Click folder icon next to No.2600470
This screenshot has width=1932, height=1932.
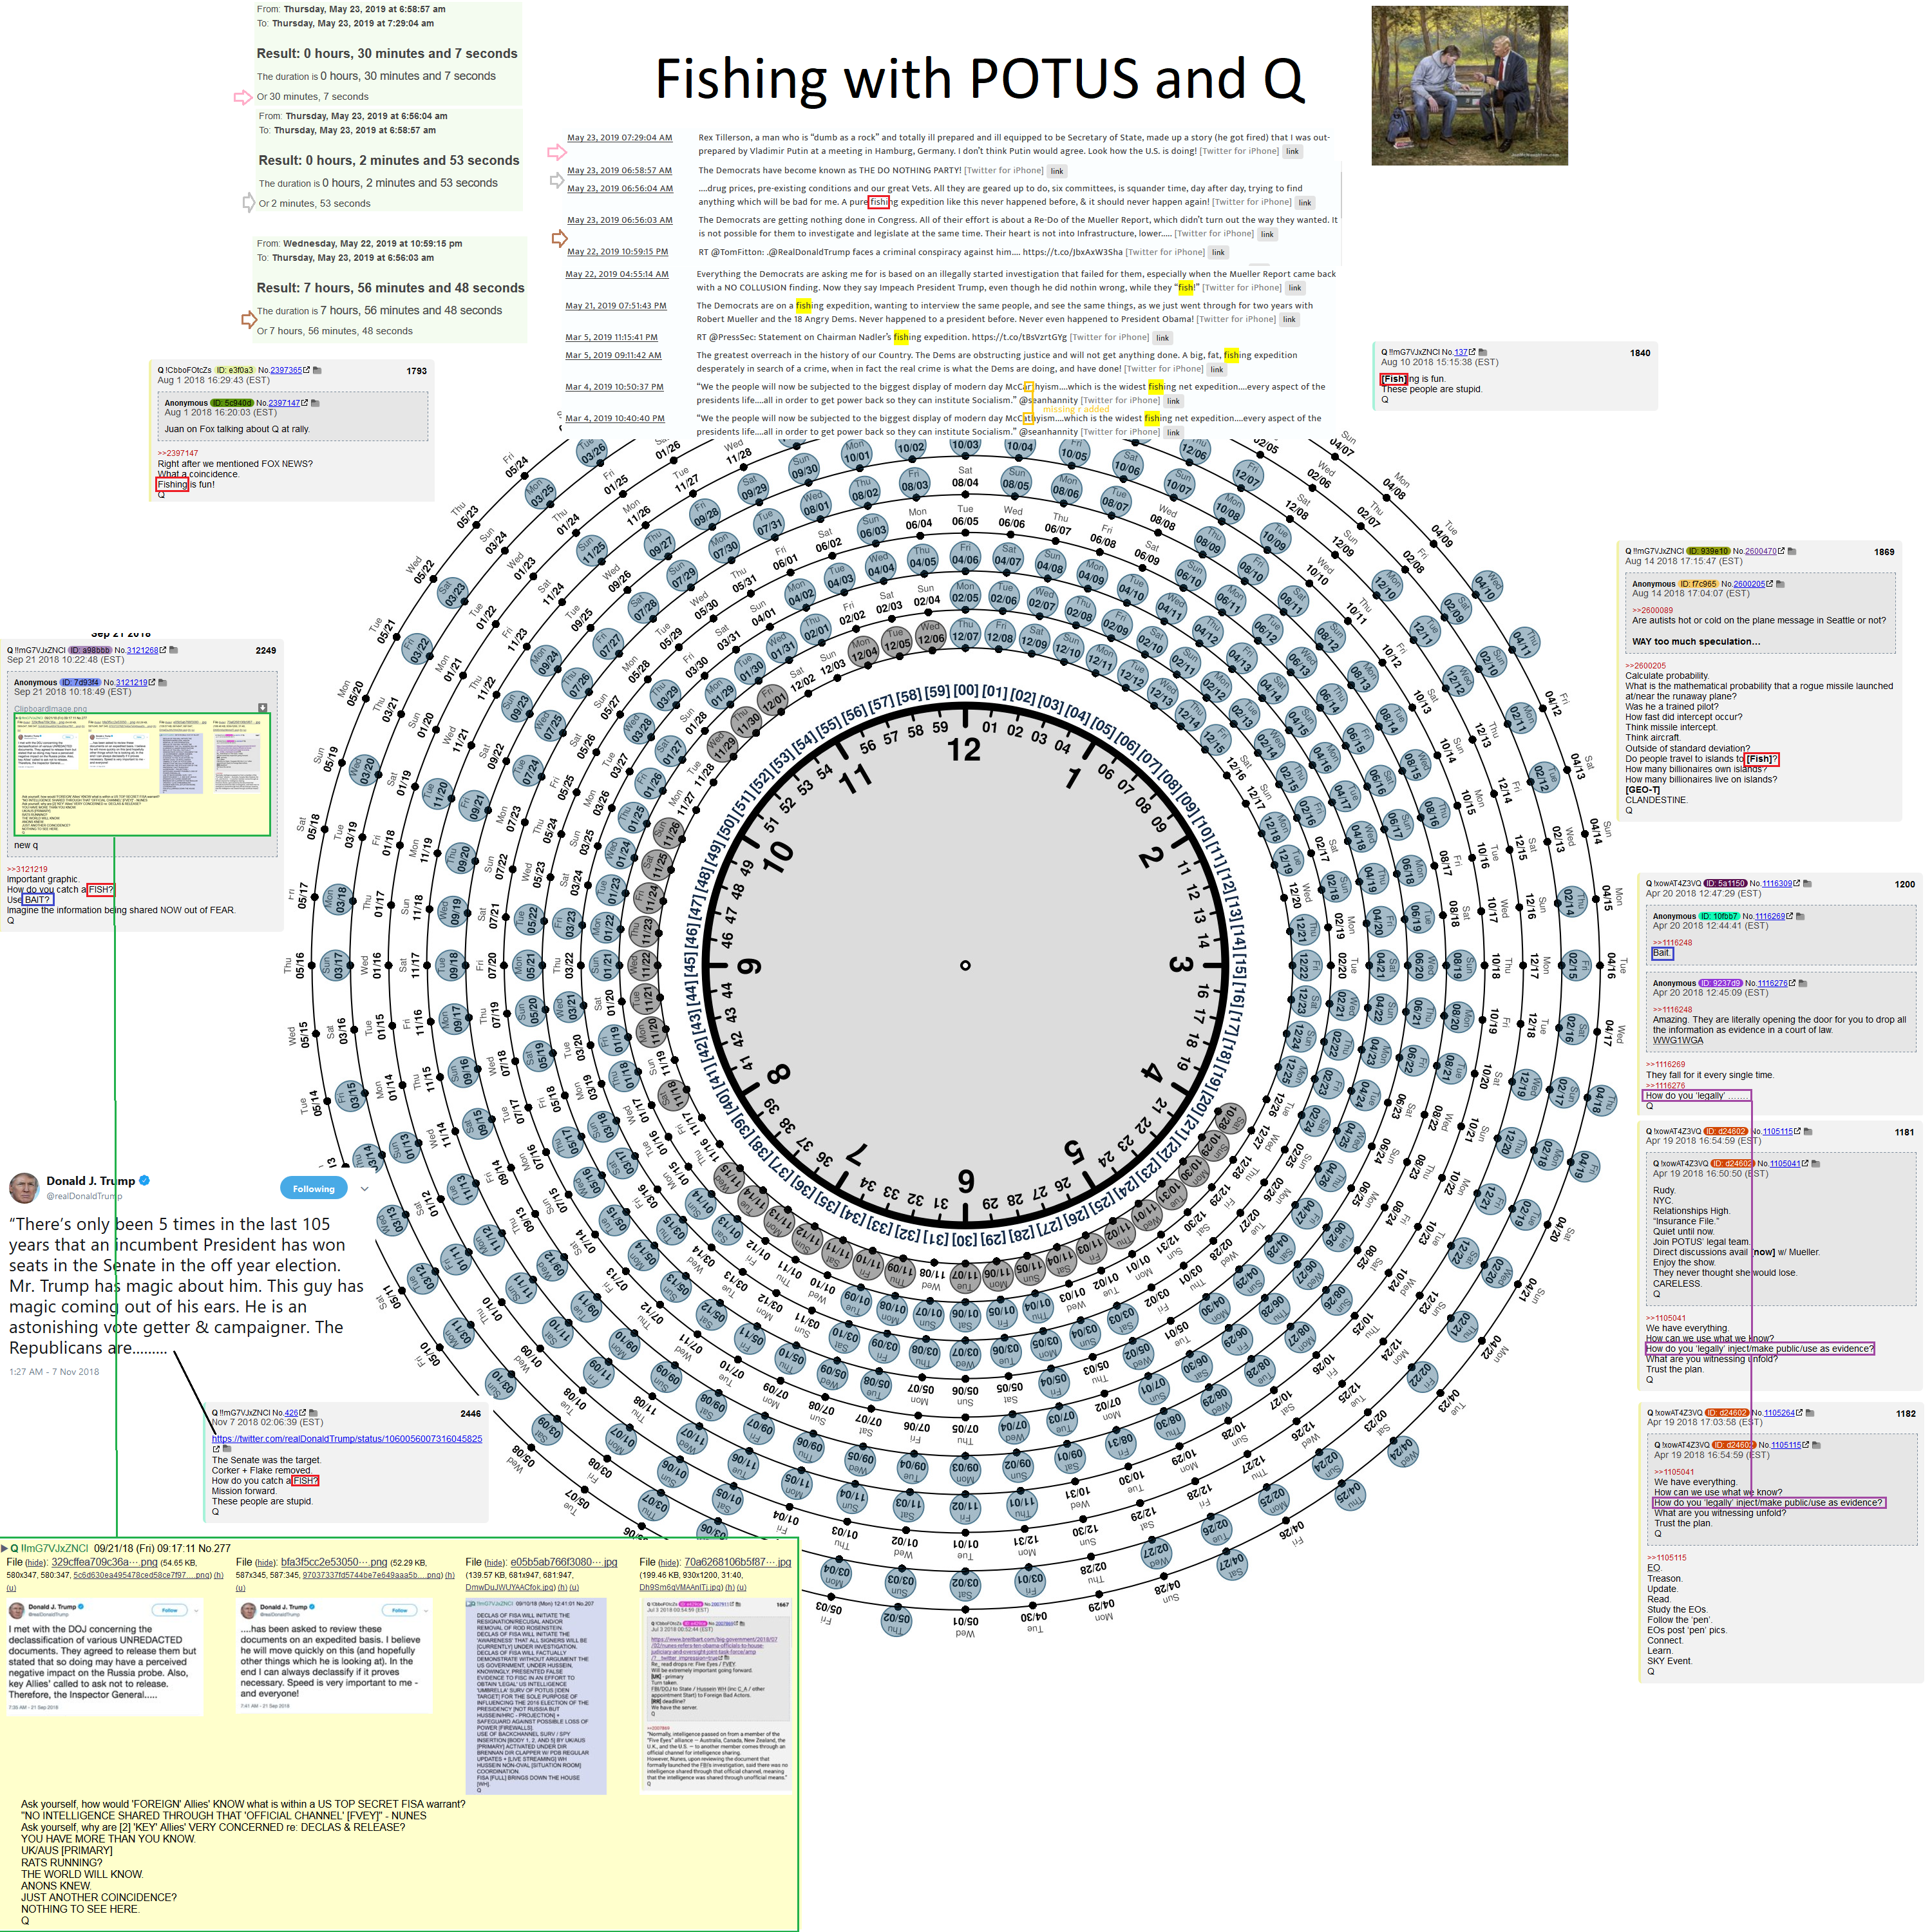tap(1792, 551)
